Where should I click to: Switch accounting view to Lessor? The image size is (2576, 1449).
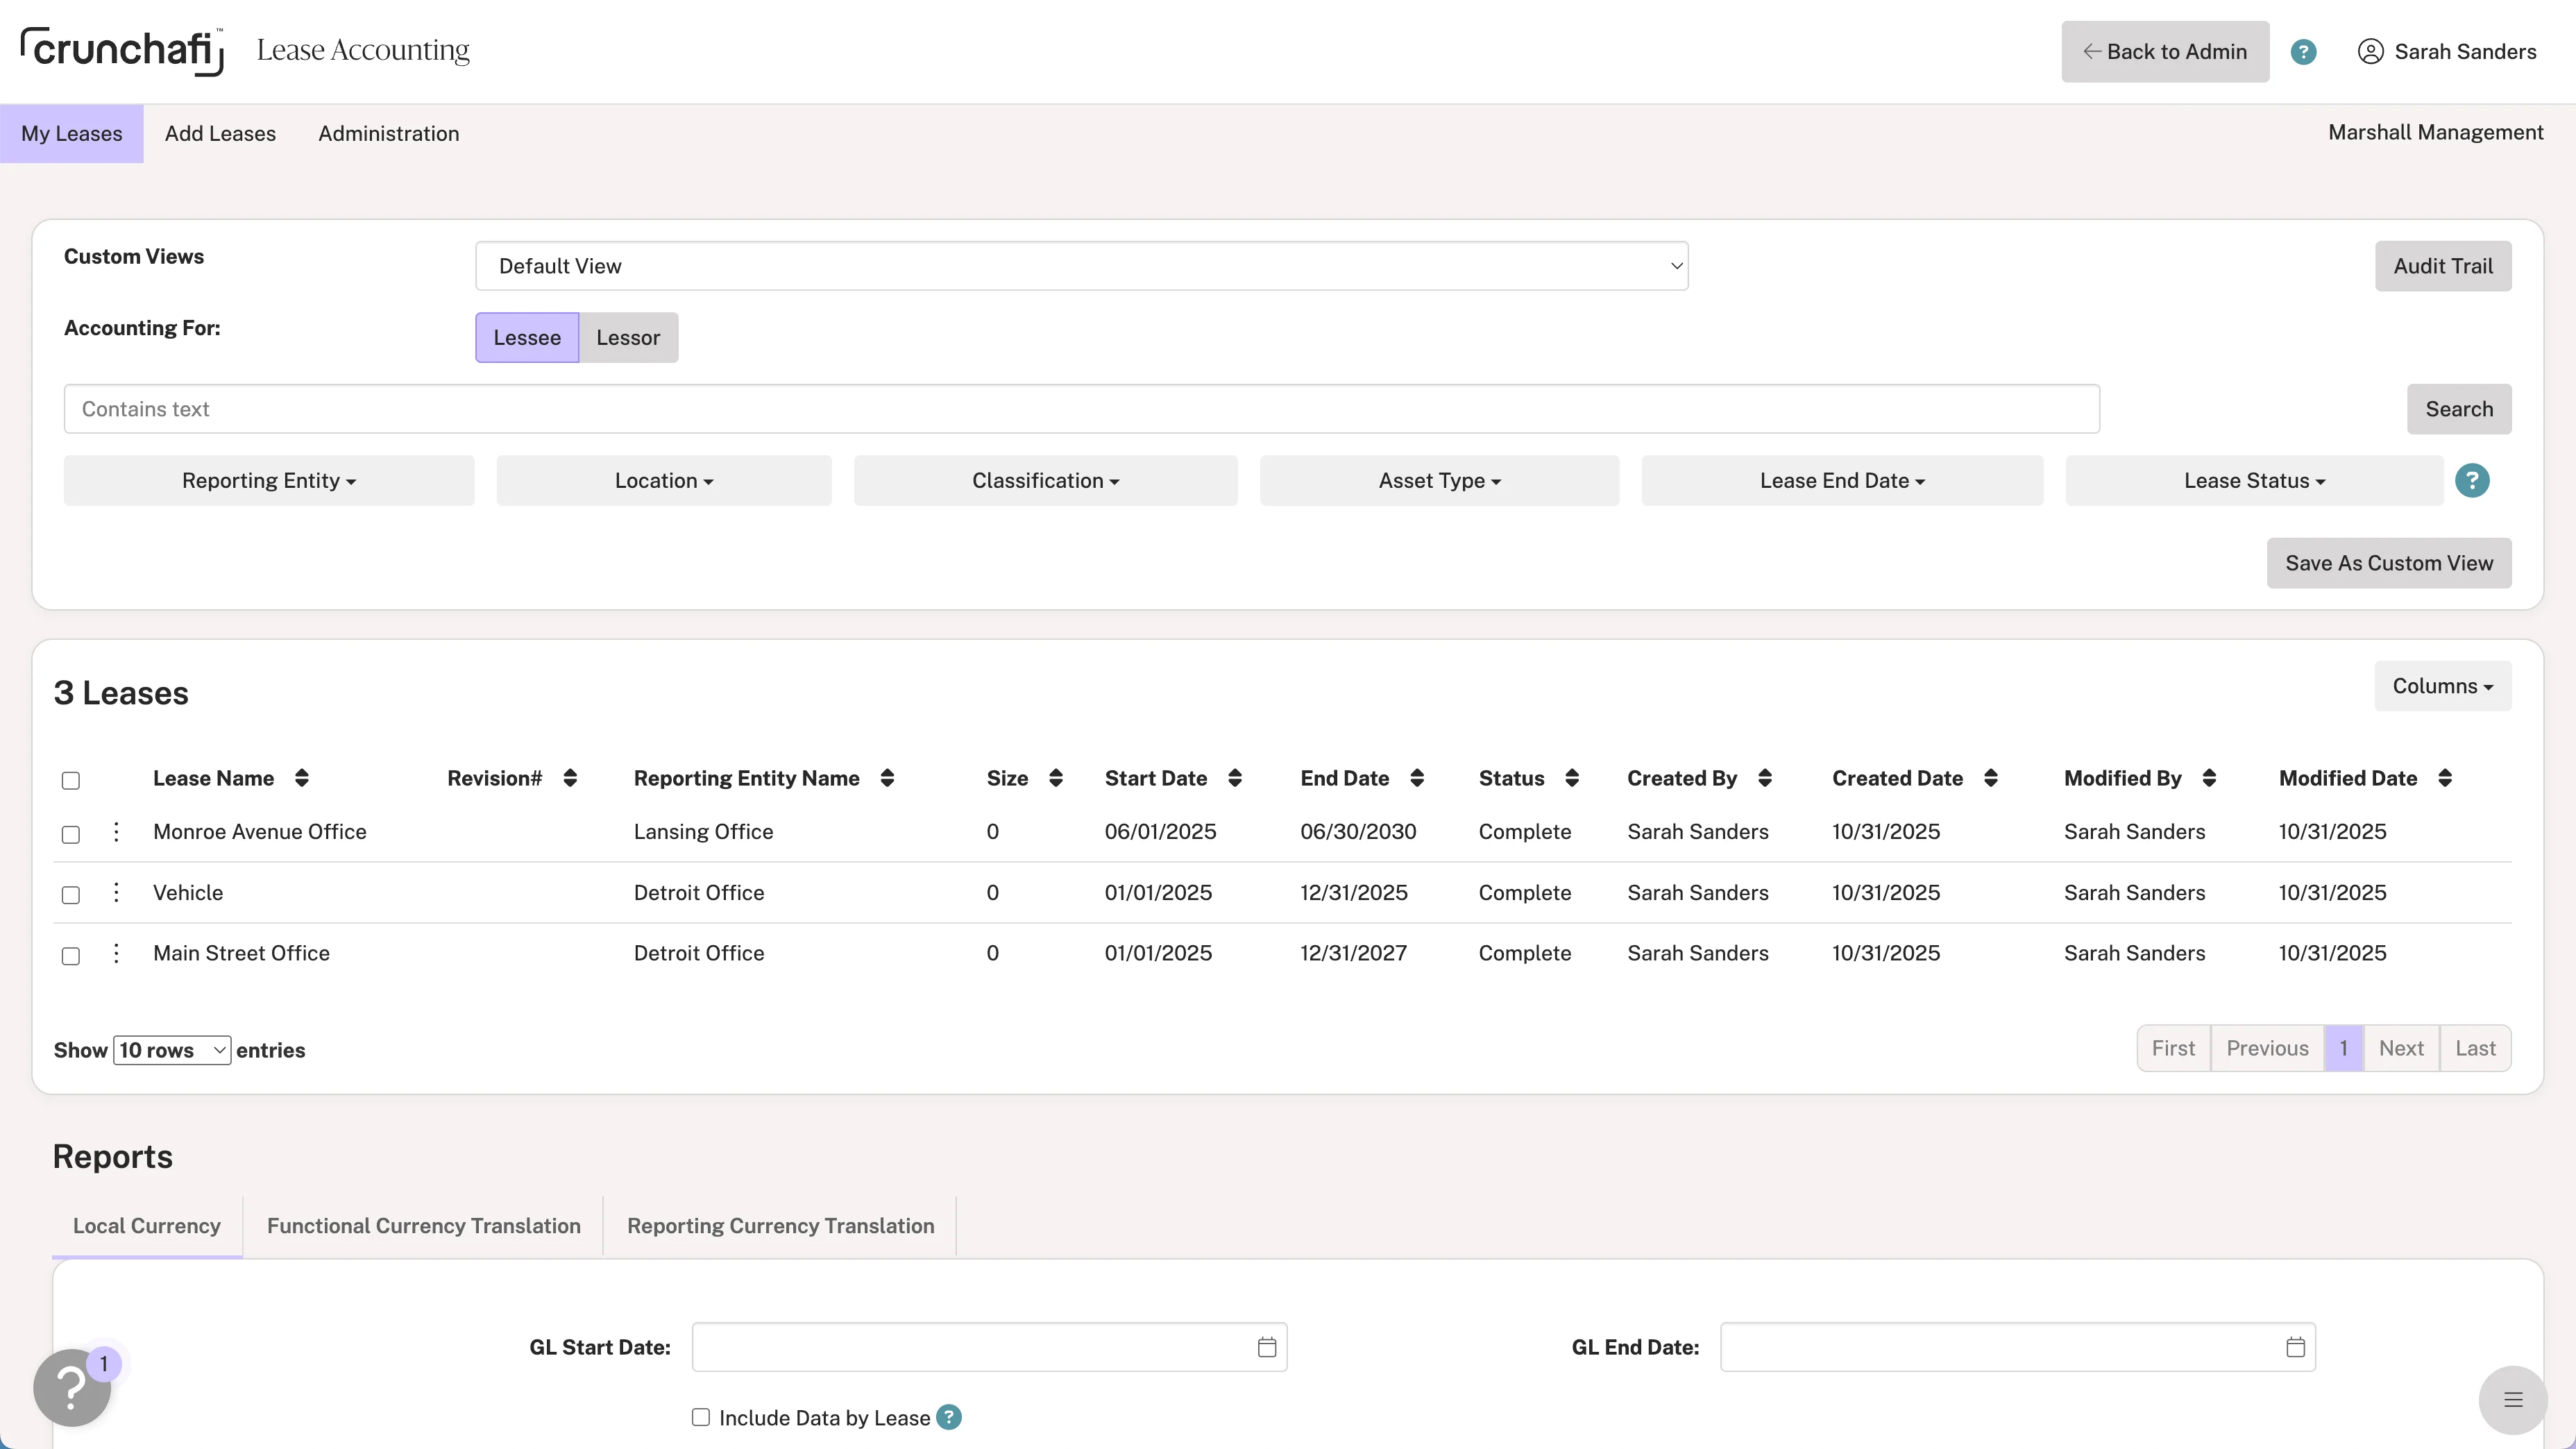(628, 338)
